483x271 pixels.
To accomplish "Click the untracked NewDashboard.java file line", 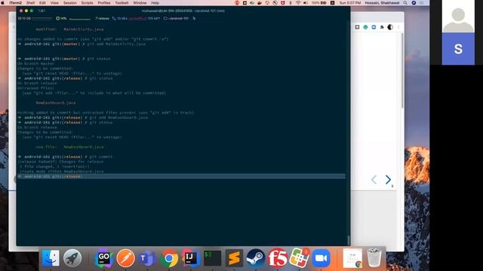I will click(56, 102).
